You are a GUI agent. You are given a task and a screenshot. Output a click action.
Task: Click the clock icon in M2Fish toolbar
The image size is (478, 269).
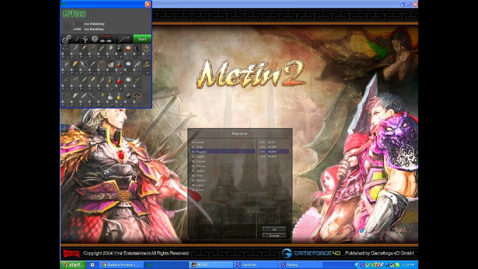94,39
